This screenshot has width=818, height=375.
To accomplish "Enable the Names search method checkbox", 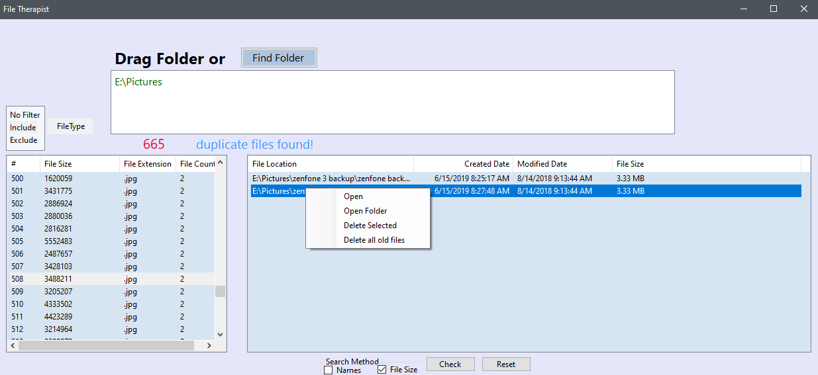I will 329,370.
